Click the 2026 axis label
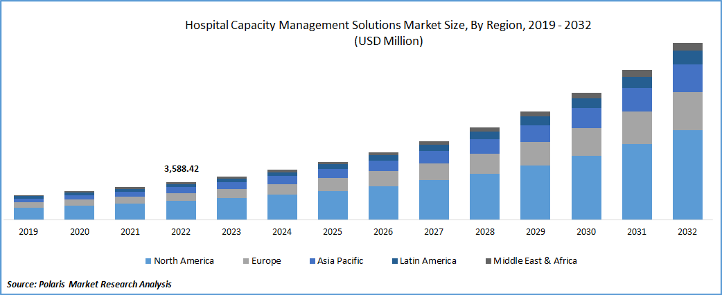The width and height of the screenshot is (722, 295). point(383,232)
